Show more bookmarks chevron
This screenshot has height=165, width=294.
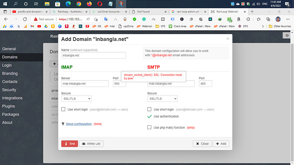(263, 26)
